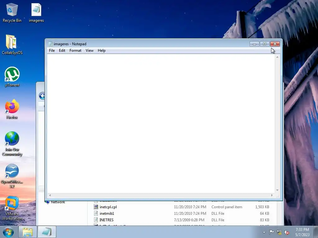Select the imageres file on desktop
318x238 pixels.
pos(36,12)
